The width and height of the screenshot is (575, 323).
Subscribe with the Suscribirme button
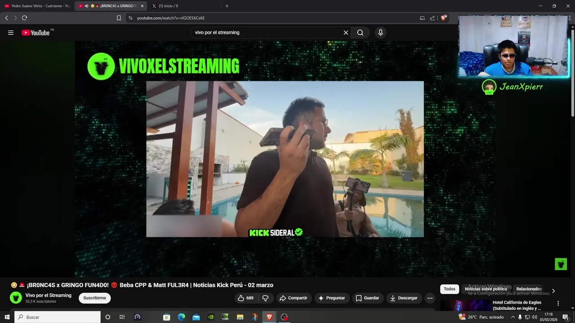tap(95, 298)
